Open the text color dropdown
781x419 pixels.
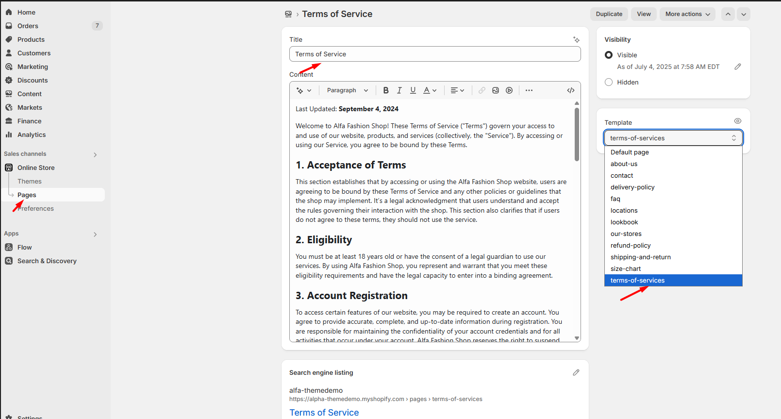click(x=430, y=90)
